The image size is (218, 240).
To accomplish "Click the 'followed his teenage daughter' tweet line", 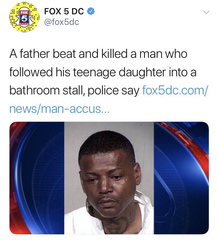I will coord(103,72).
